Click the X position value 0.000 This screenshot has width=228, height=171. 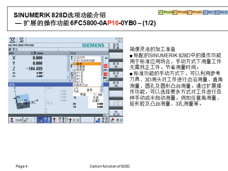(x=37, y=58)
